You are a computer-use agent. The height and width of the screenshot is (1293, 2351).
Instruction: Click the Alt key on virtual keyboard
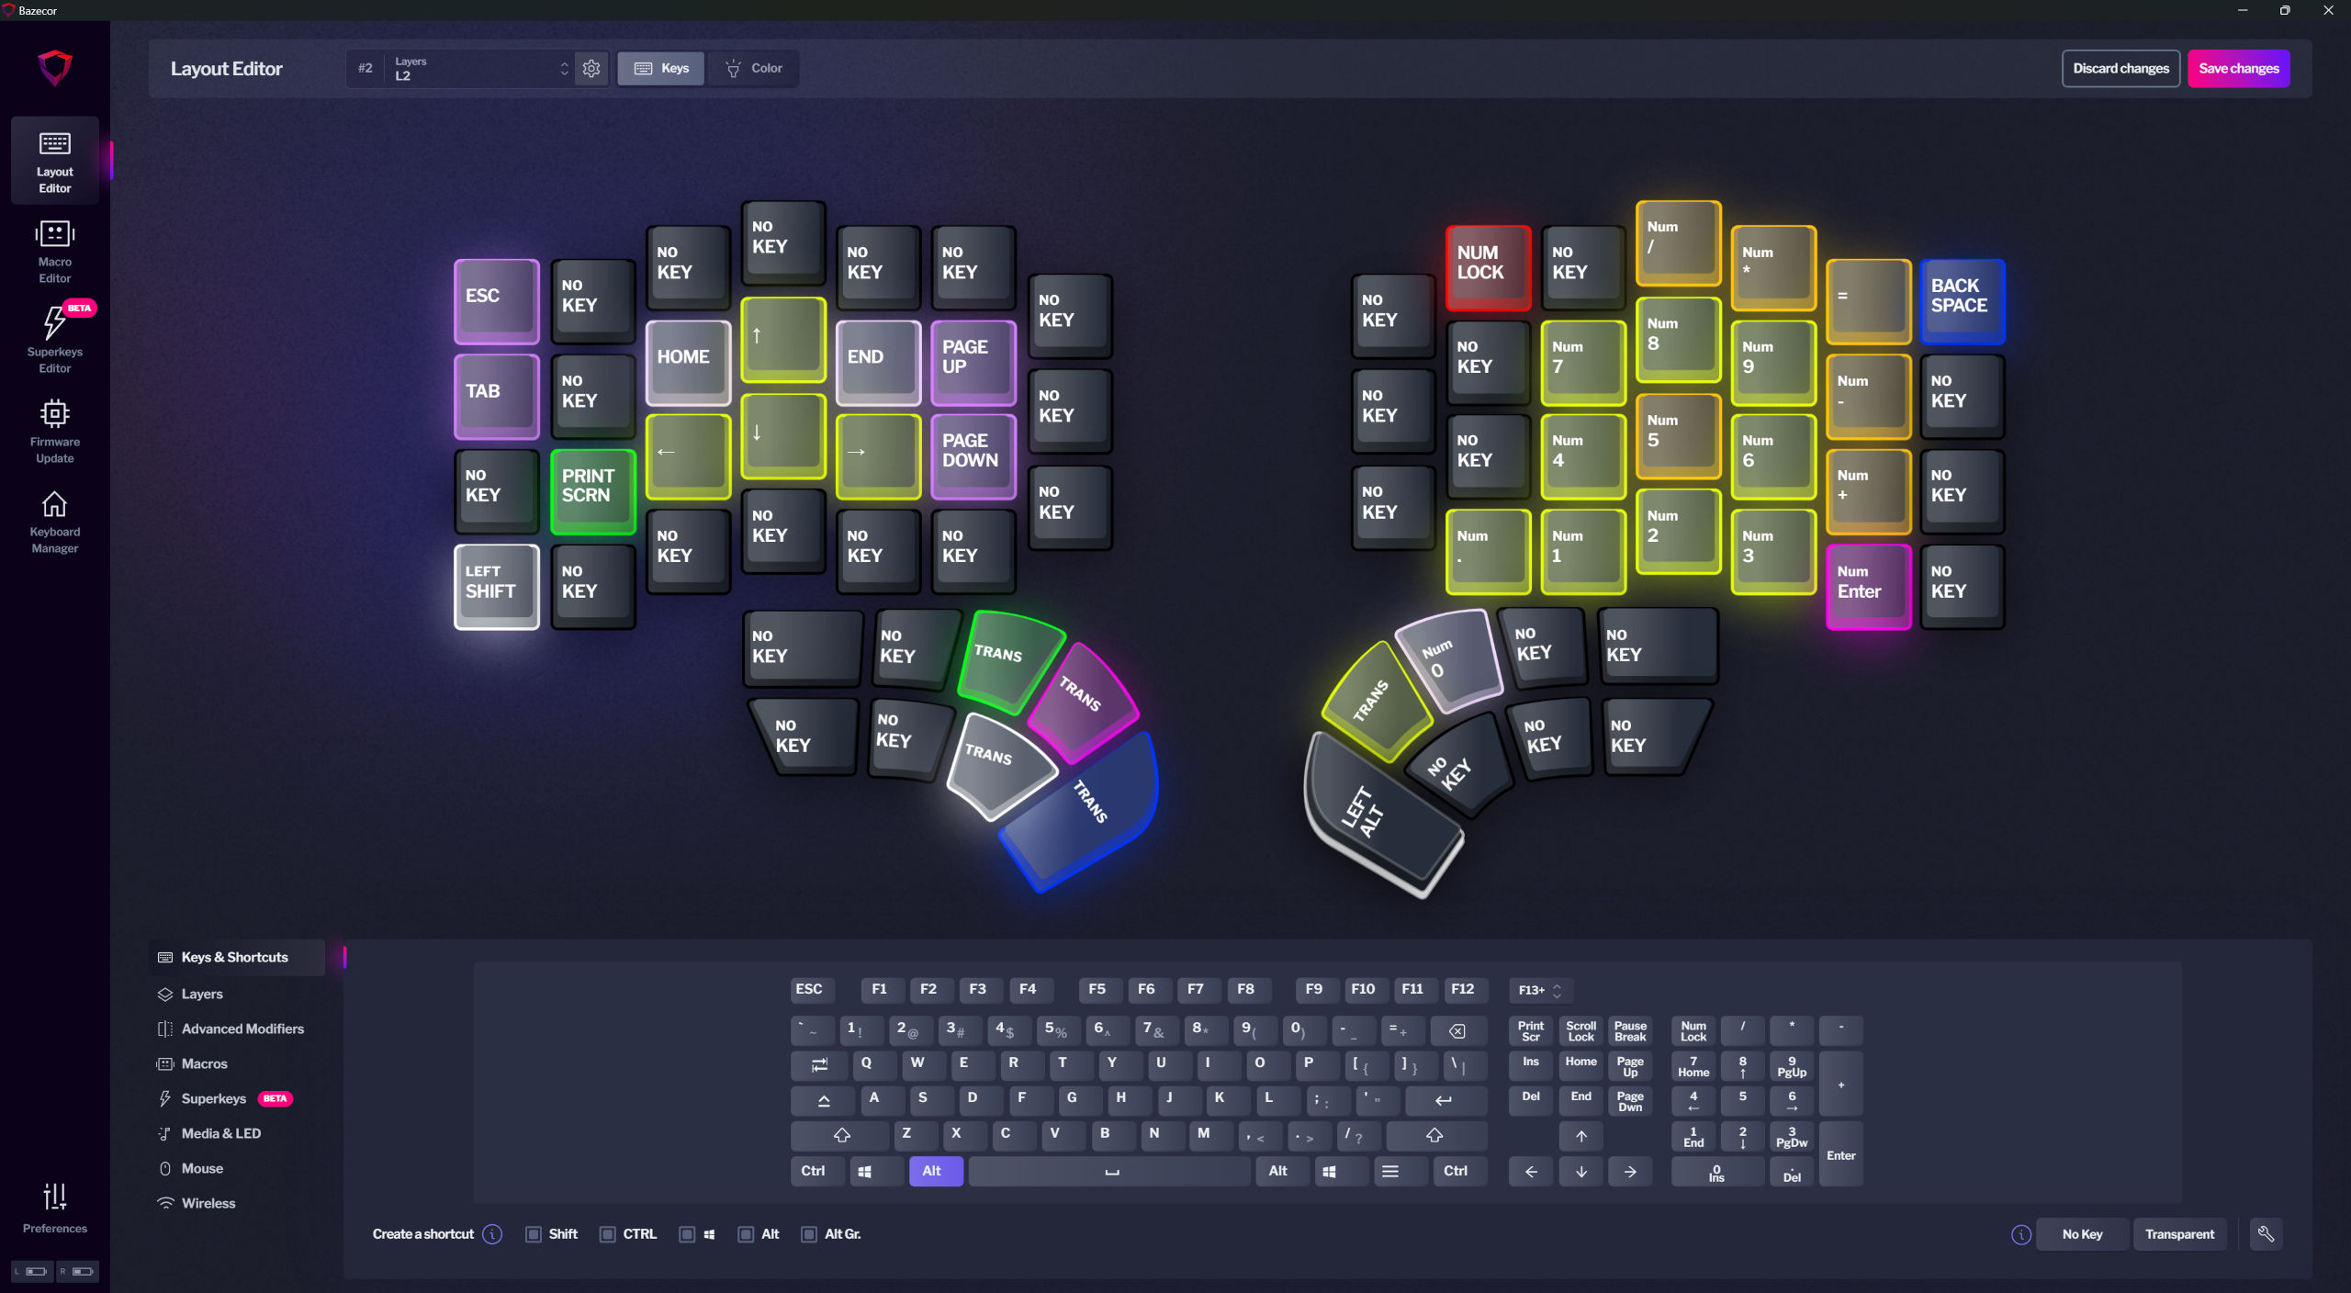(x=933, y=1170)
